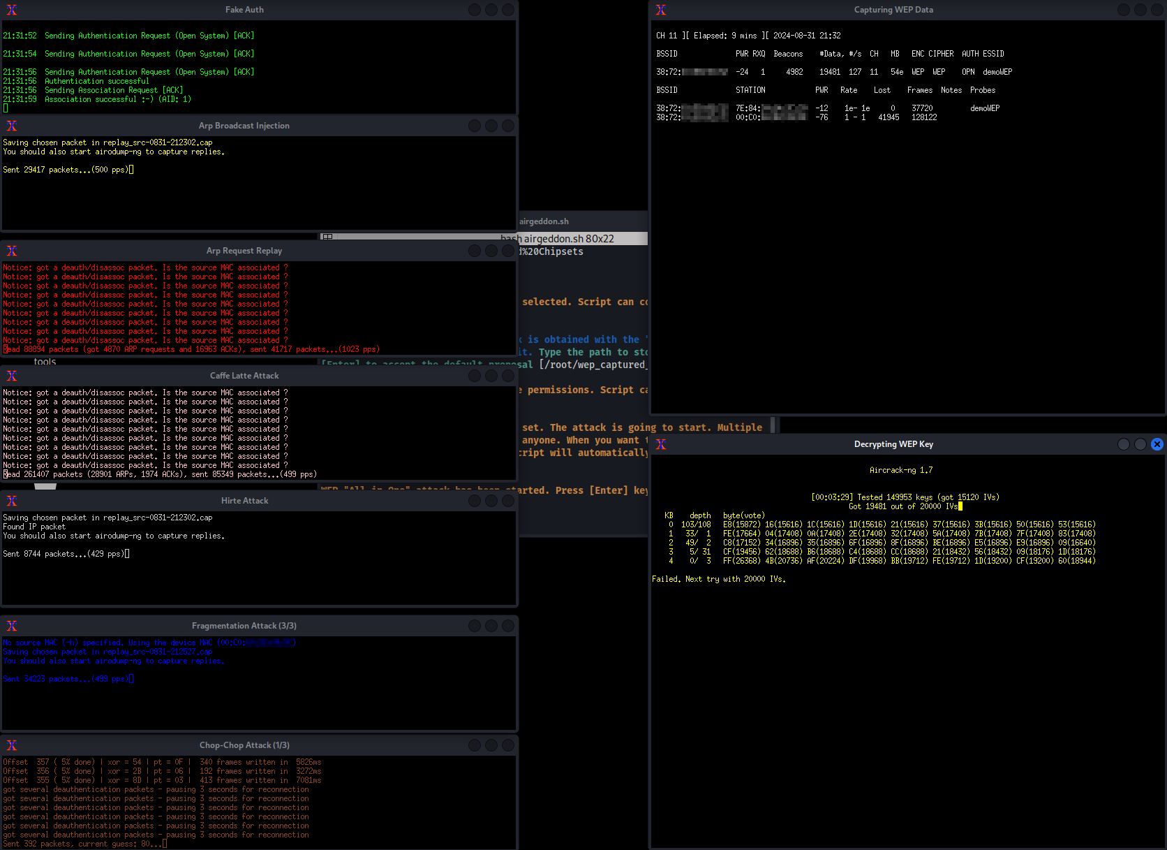The width and height of the screenshot is (1167, 850).
Task: Select the Hirte Attack title bar
Action: [x=244, y=501]
